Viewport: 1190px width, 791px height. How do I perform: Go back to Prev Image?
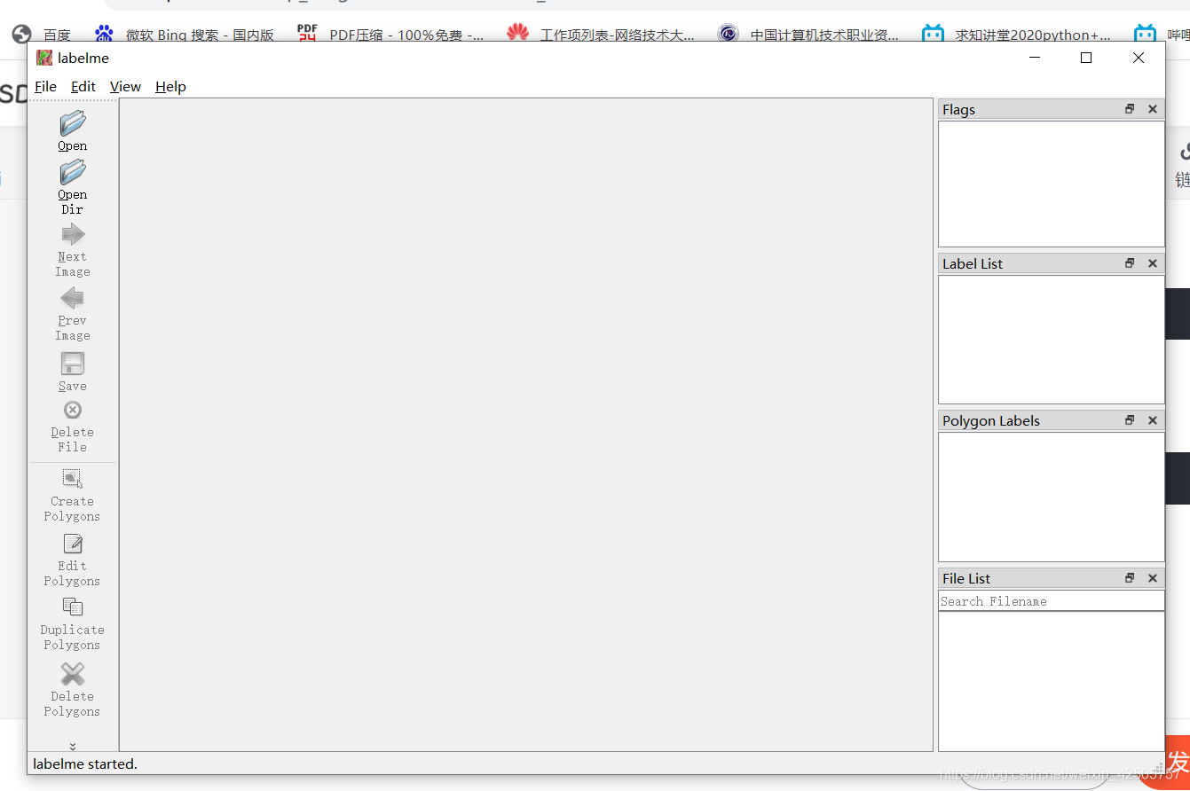coord(73,315)
